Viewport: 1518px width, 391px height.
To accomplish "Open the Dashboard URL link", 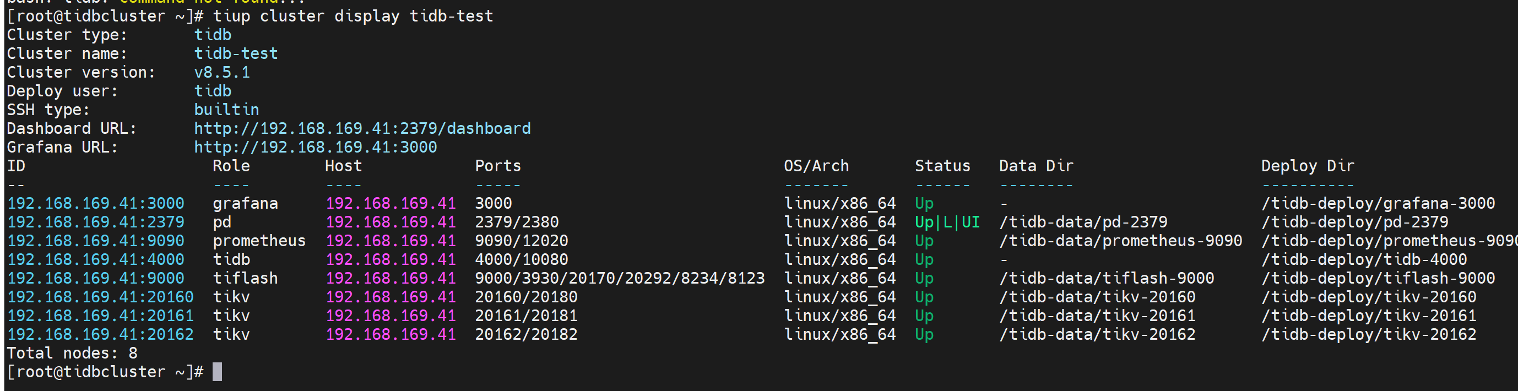I will (x=362, y=128).
